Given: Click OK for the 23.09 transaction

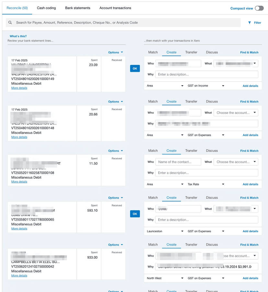Looking at the screenshot, I should pyautogui.click(x=135, y=68).
